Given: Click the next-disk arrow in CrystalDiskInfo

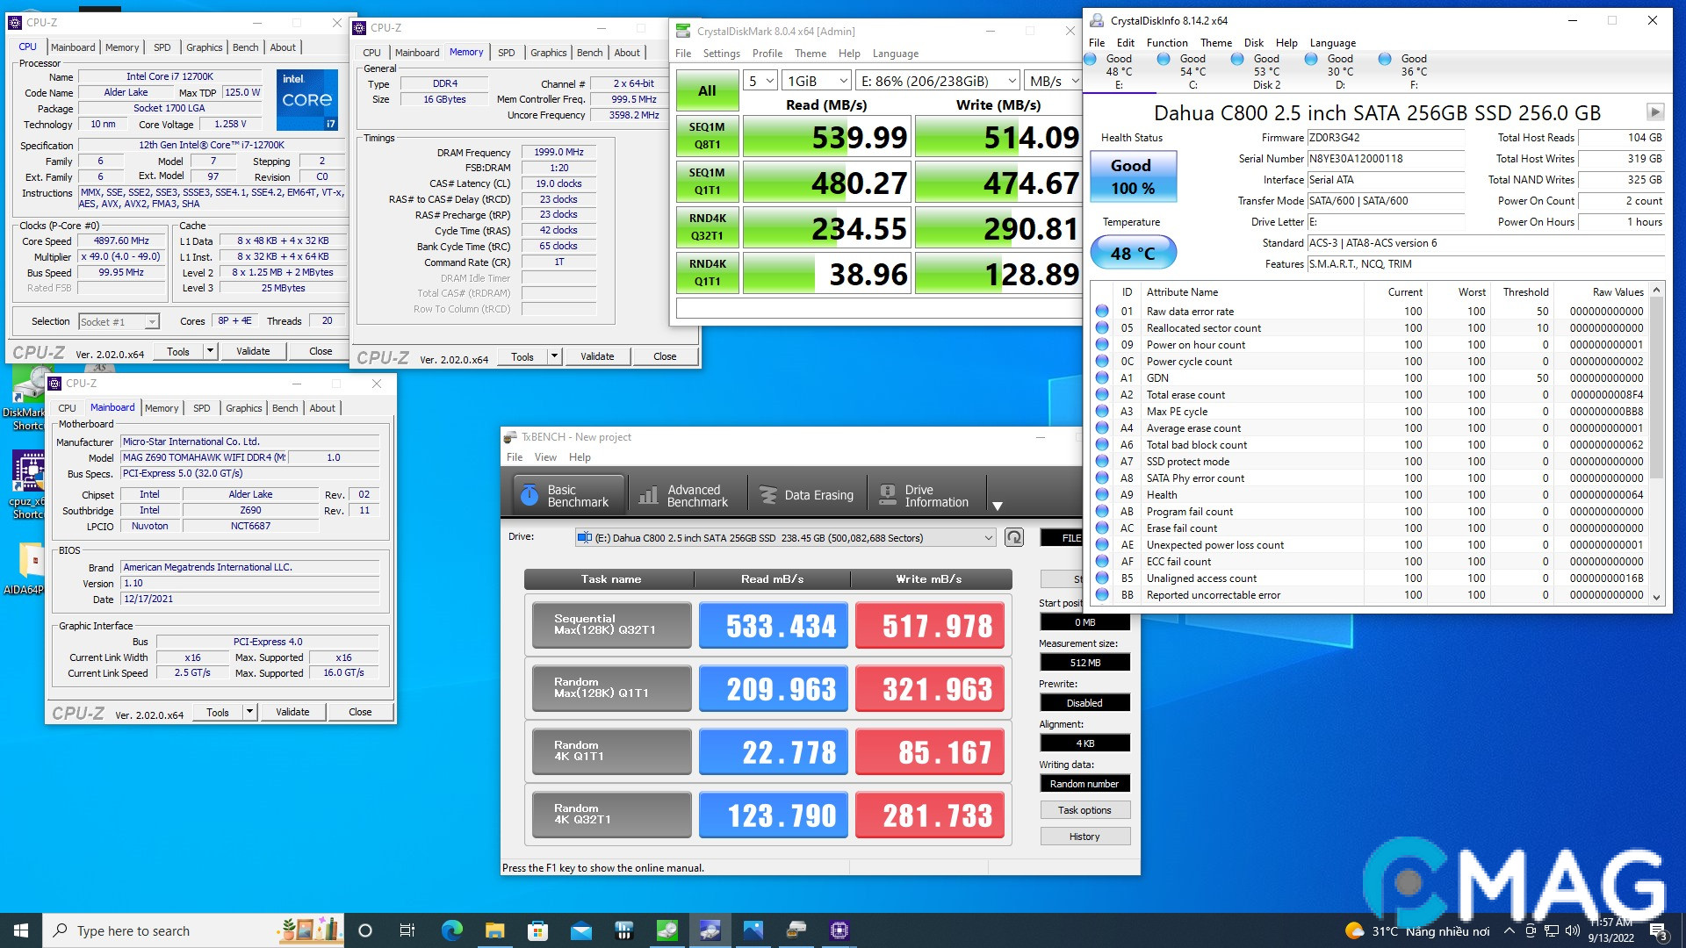Looking at the screenshot, I should (1654, 112).
